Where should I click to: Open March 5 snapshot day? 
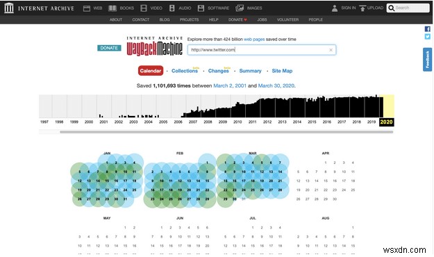click(262, 163)
